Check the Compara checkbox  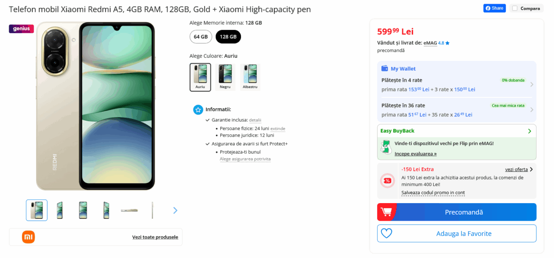pyautogui.click(x=515, y=8)
